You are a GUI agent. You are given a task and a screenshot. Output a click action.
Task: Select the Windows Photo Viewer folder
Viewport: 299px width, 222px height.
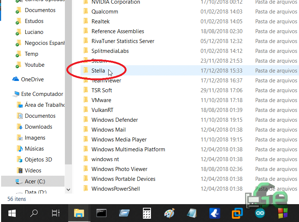(119, 169)
